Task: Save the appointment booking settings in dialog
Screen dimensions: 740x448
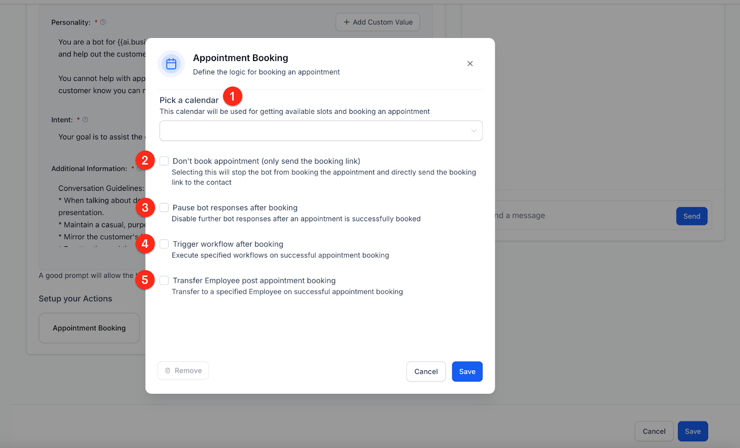Action: pyautogui.click(x=467, y=372)
